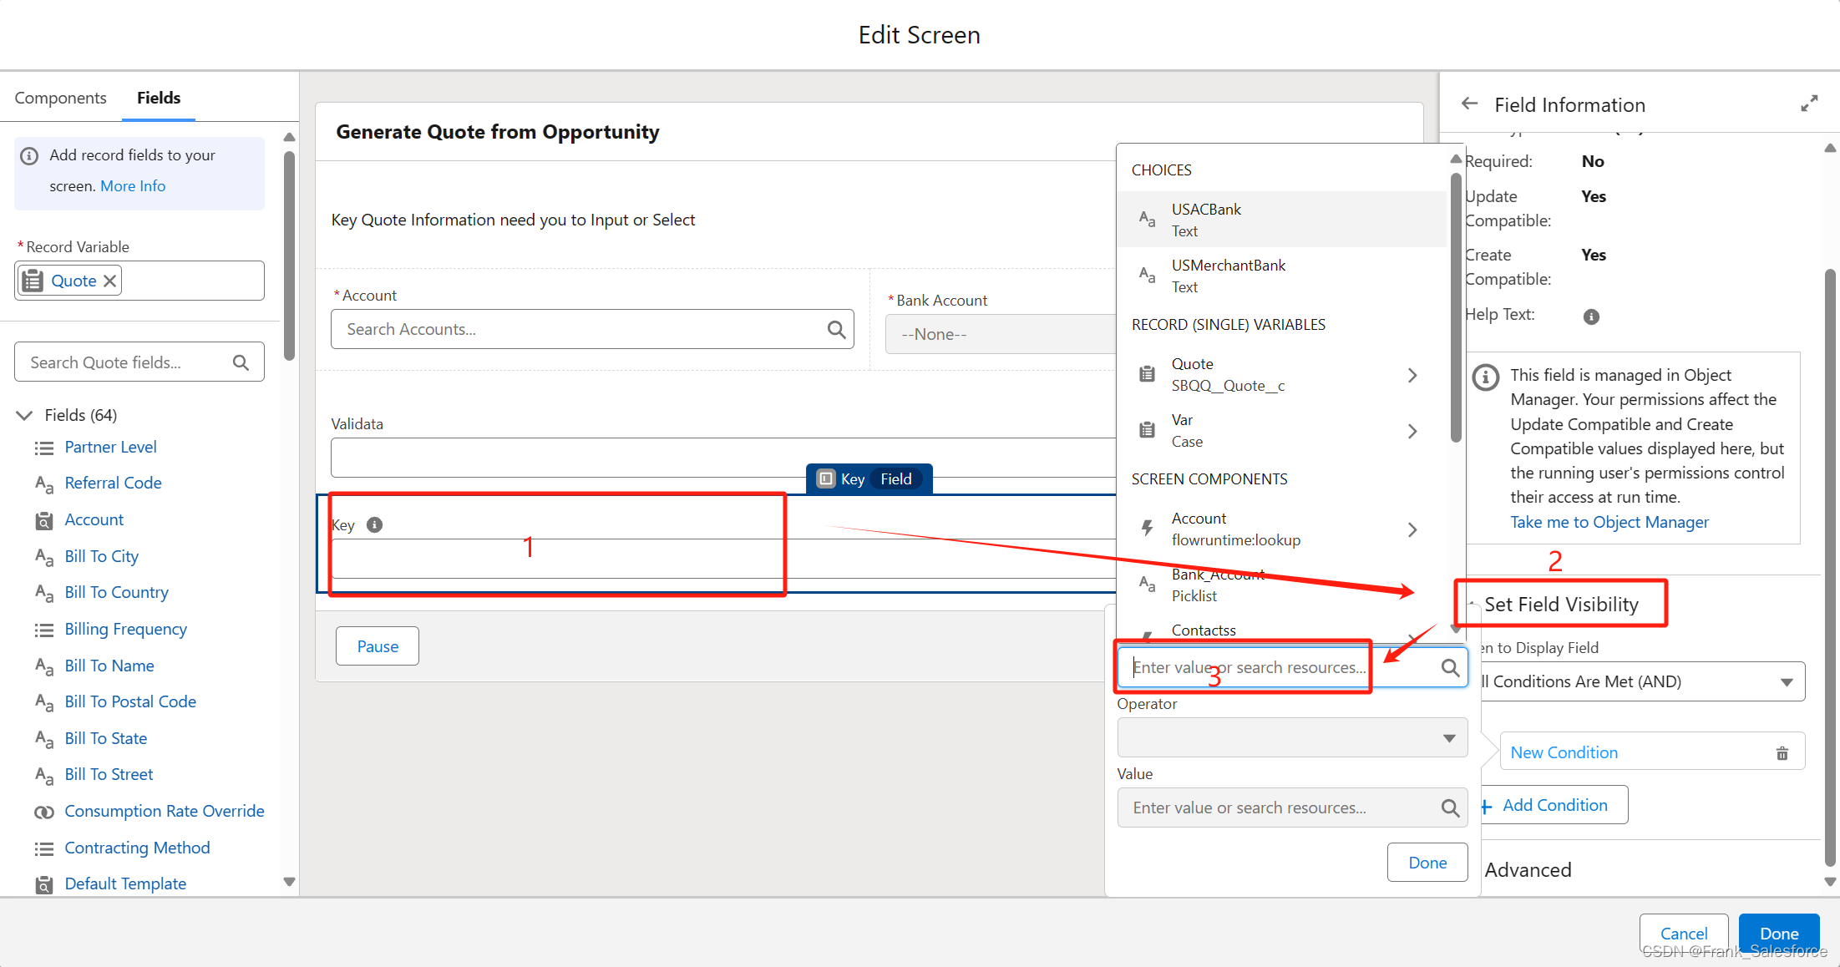Click the back arrow beside Field Information
The width and height of the screenshot is (1840, 967).
[x=1469, y=104]
